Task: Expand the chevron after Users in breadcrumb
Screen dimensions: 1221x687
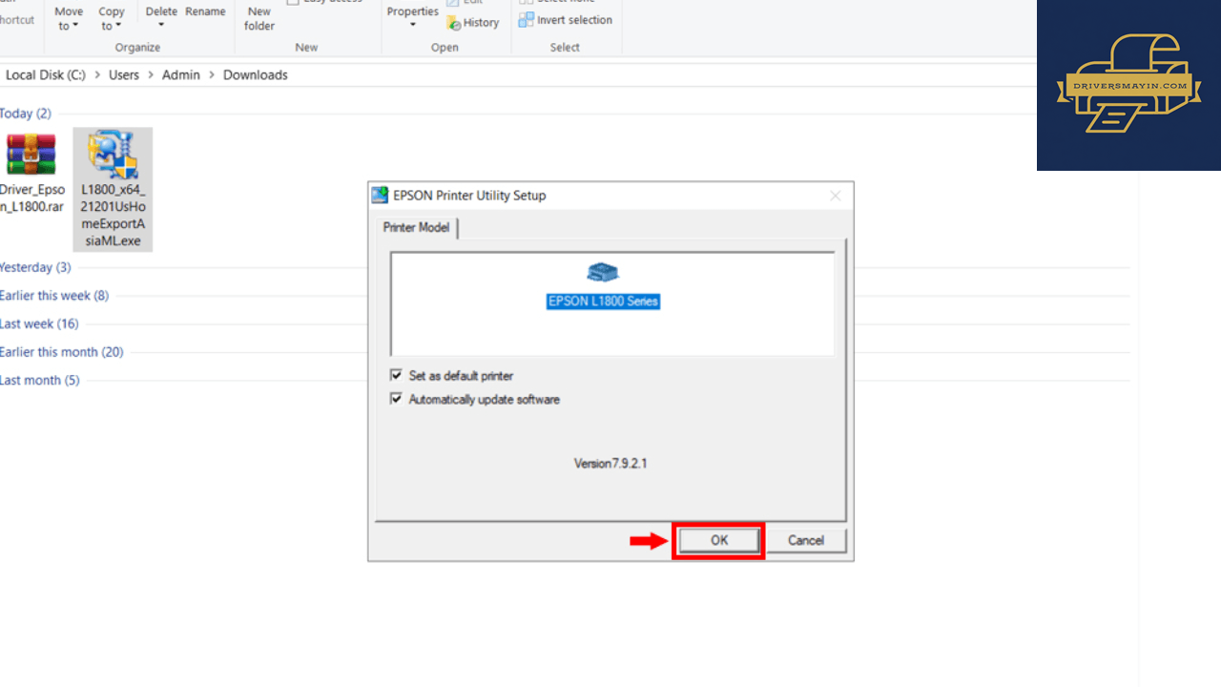Action: (x=150, y=74)
